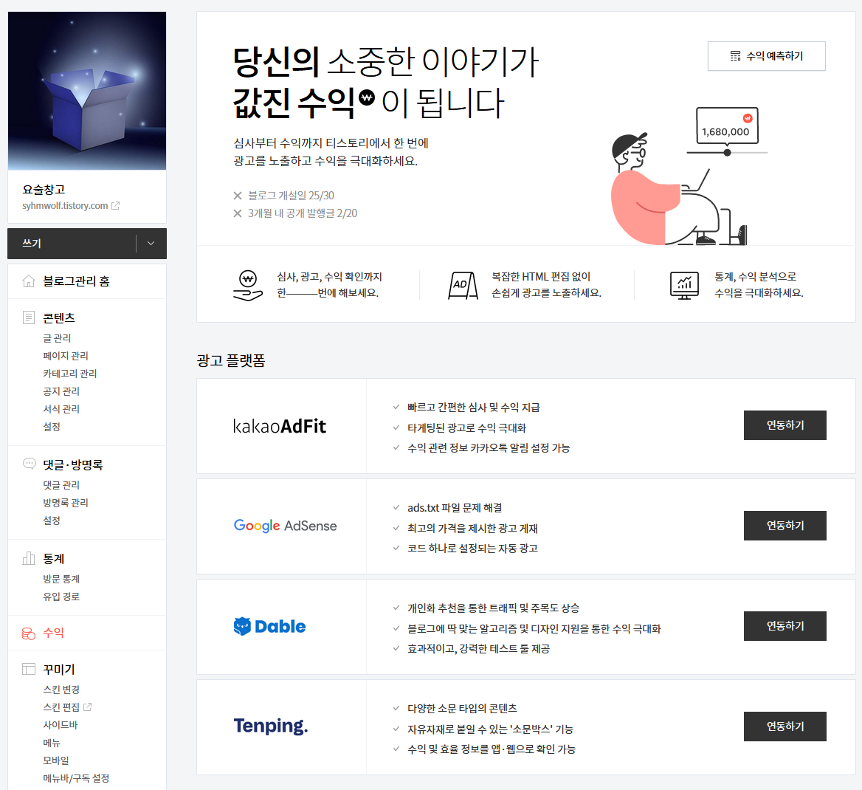Click the AD signboard icon
The height and width of the screenshot is (790, 862).
click(463, 285)
